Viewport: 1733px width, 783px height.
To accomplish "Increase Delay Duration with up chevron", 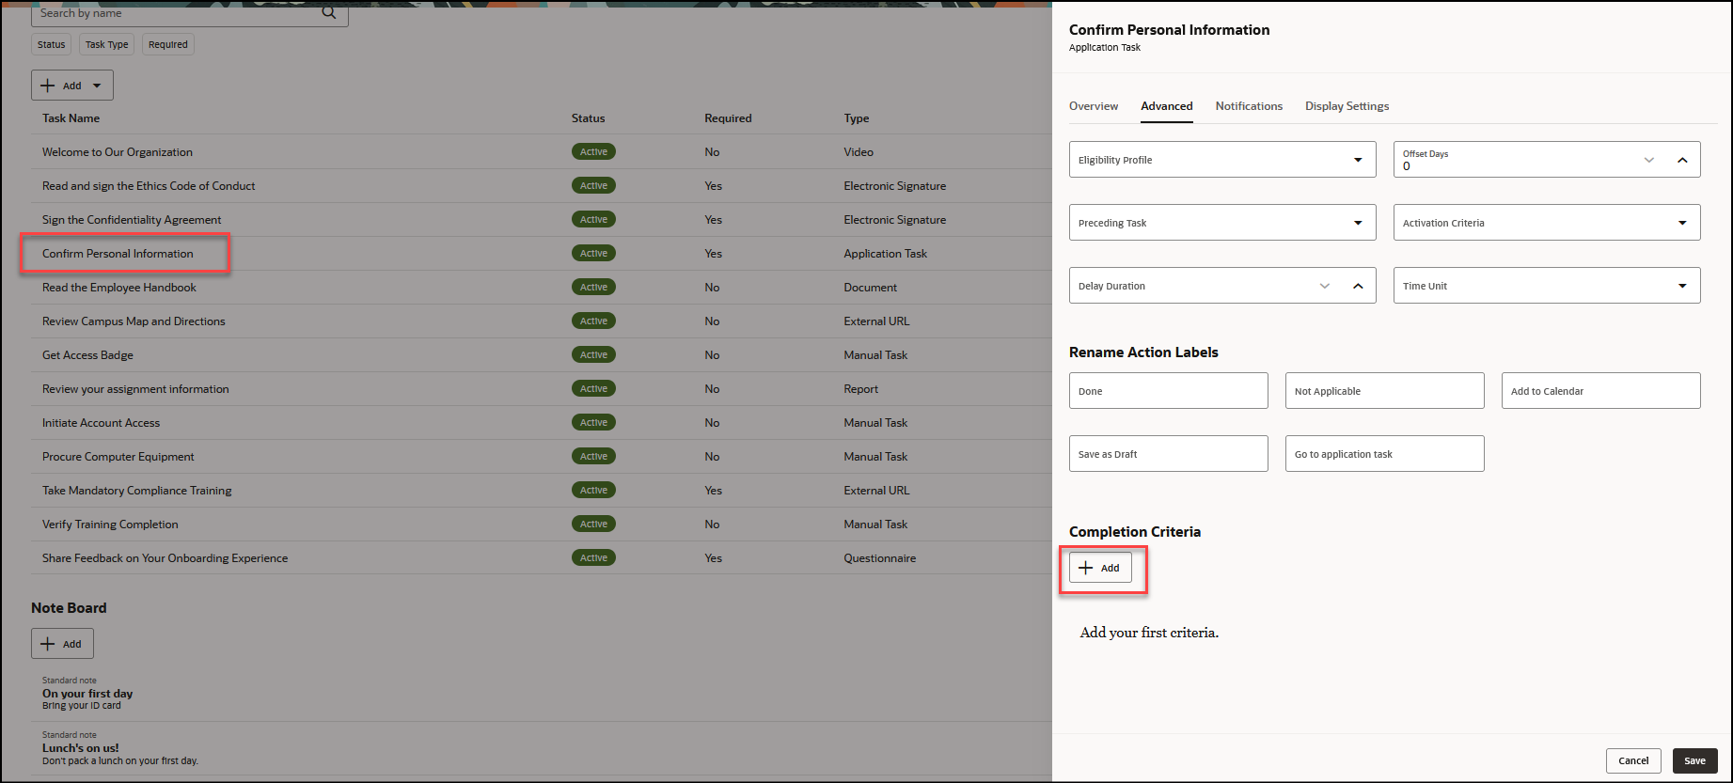I will tap(1358, 286).
